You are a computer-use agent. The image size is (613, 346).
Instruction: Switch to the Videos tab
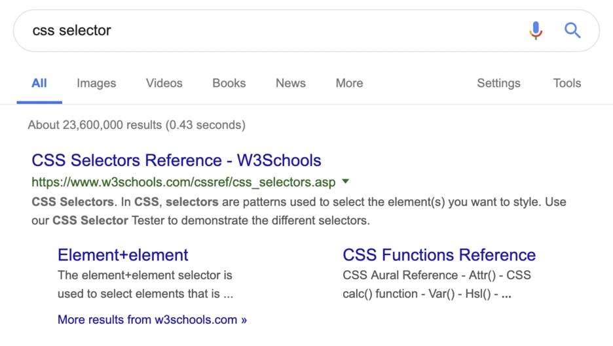click(164, 83)
